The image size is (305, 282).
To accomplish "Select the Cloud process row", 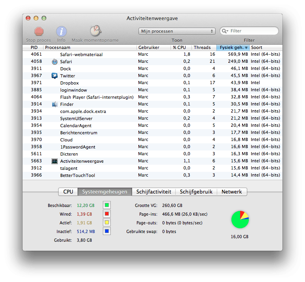I will coord(153,140).
